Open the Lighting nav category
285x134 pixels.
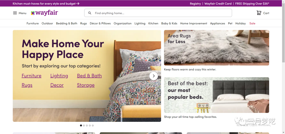pyautogui.click(x=140, y=24)
